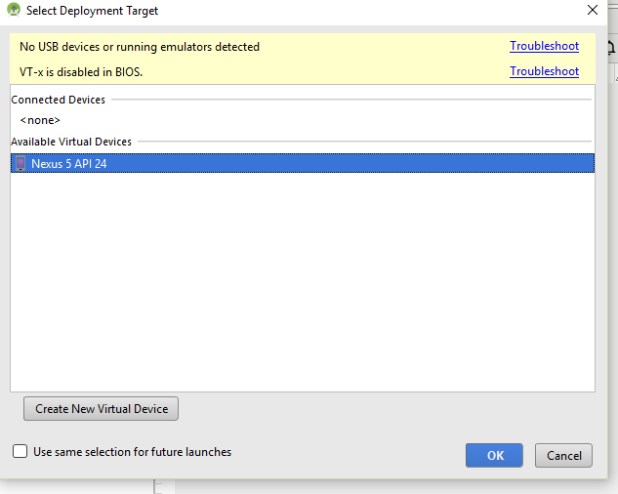Cancel the deployment target selection
Image resolution: width=618 pixels, height=494 pixels.
tap(563, 455)
